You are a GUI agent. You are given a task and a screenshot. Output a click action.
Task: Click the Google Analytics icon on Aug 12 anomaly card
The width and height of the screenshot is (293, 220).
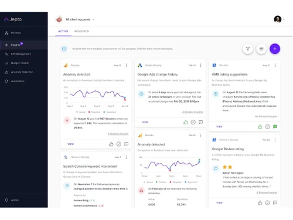(66, 65)
